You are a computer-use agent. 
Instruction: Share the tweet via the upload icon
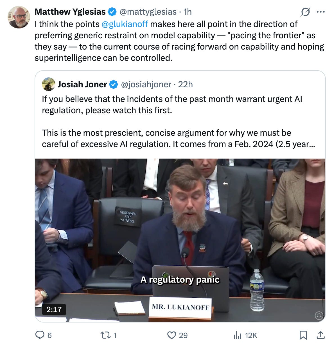(x=321, y=335)
